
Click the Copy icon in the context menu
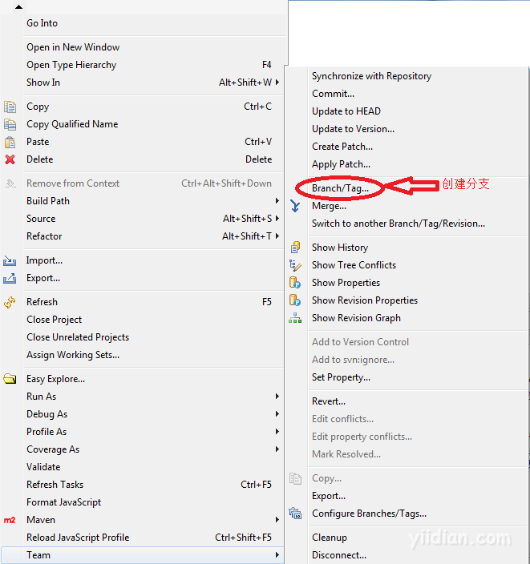[x=10, y=107]
